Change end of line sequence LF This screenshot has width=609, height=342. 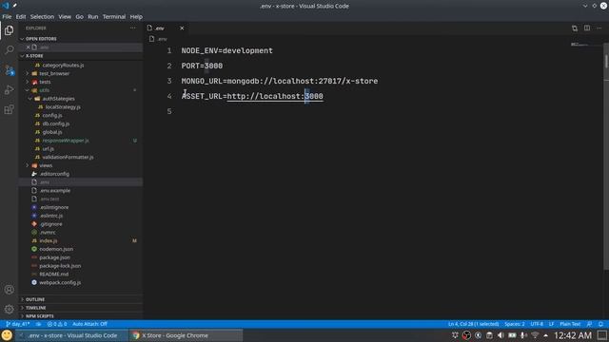coord(551,324)
